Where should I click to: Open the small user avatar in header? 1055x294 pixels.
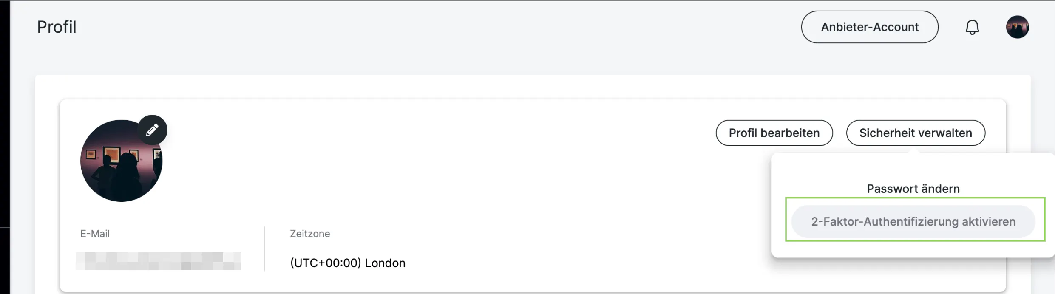(x=1017, y=27)
